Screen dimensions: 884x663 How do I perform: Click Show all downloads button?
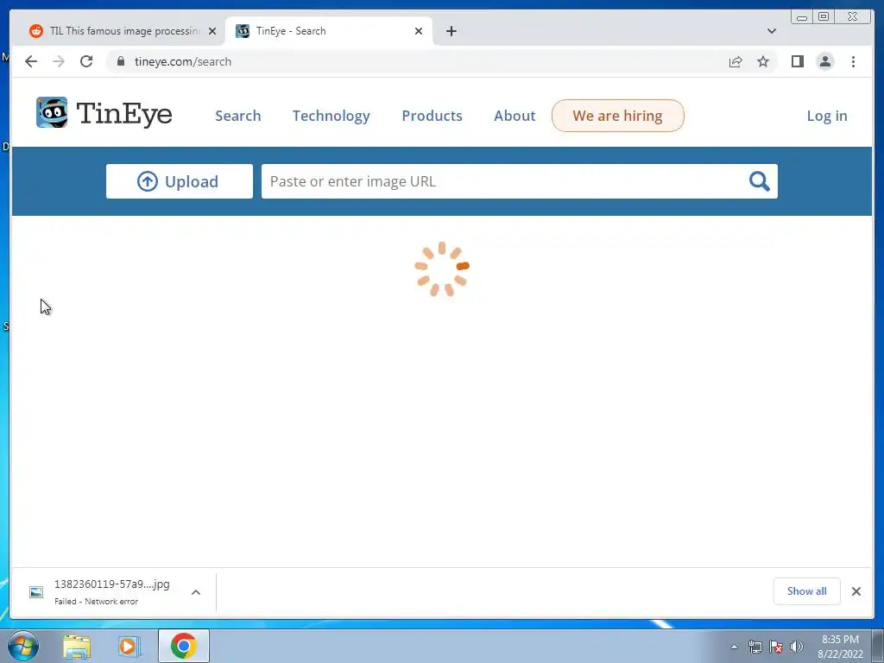pyautogui.click(x=807, y=590)
